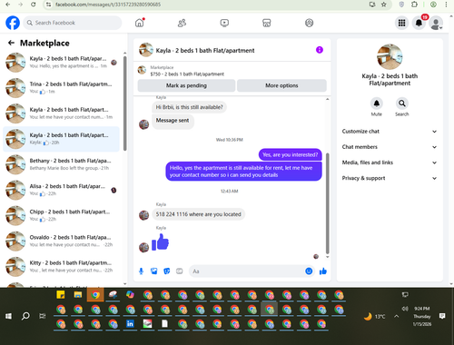Open the notifications bell

[419, 23]
